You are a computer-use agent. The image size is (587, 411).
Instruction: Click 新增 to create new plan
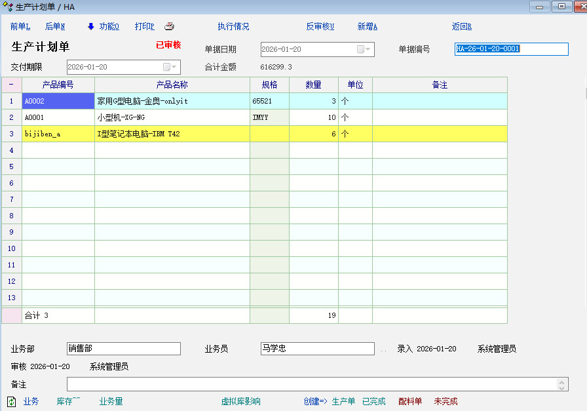click(x=368, y=27)
